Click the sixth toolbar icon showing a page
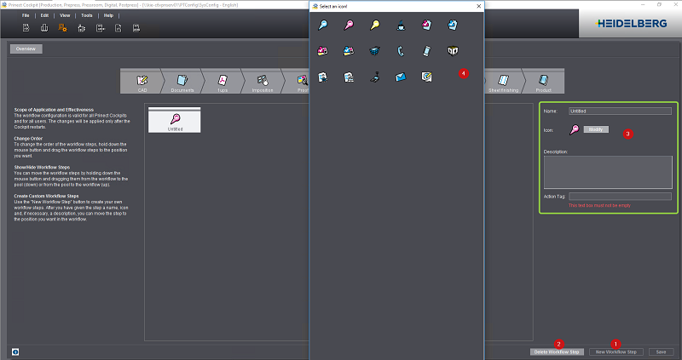 [x=118, y=28]
